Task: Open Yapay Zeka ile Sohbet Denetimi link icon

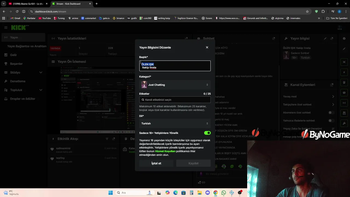Action: 333,129
